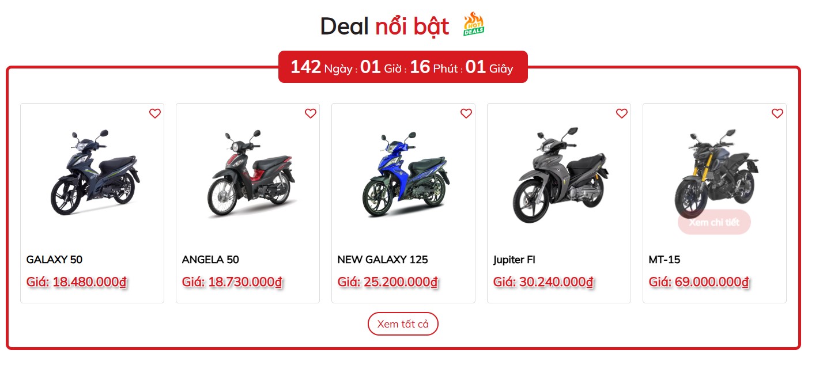Add NEW GALAXY 125 to wishlist heart

click(466, 113)
